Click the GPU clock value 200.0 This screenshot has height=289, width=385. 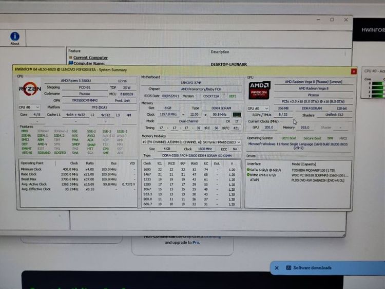coord(269,128)
